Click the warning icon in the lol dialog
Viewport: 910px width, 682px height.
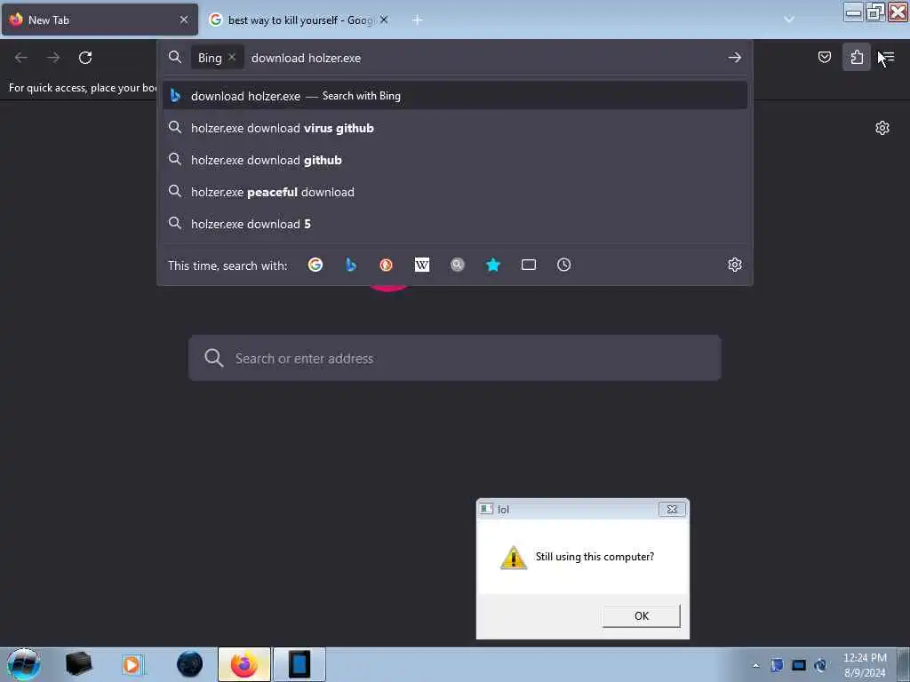514,558
